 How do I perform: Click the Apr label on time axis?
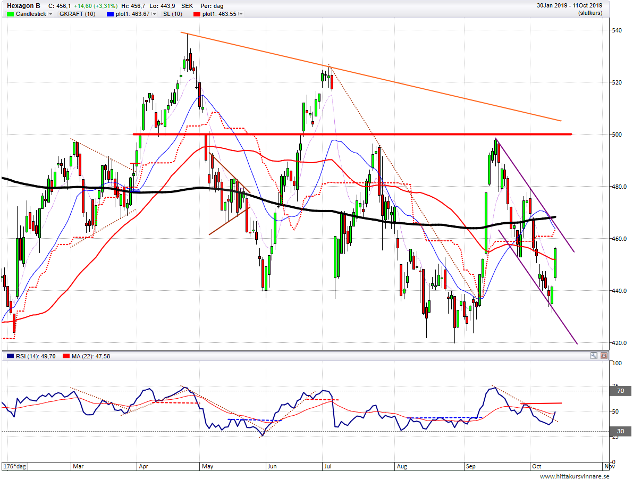[x=144, y=466]
